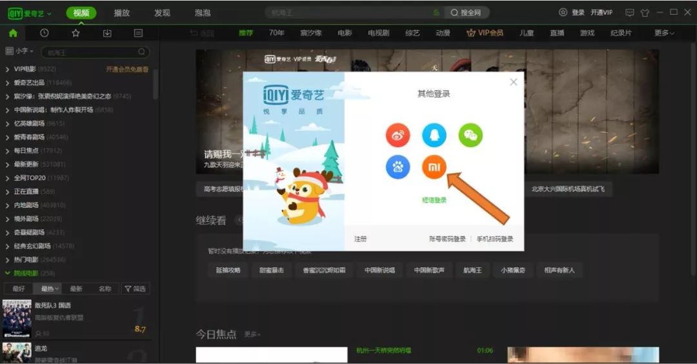Select the 儿童 channel tab
Image resolution: width=697 pixels, height=364 pixels.
527,33
